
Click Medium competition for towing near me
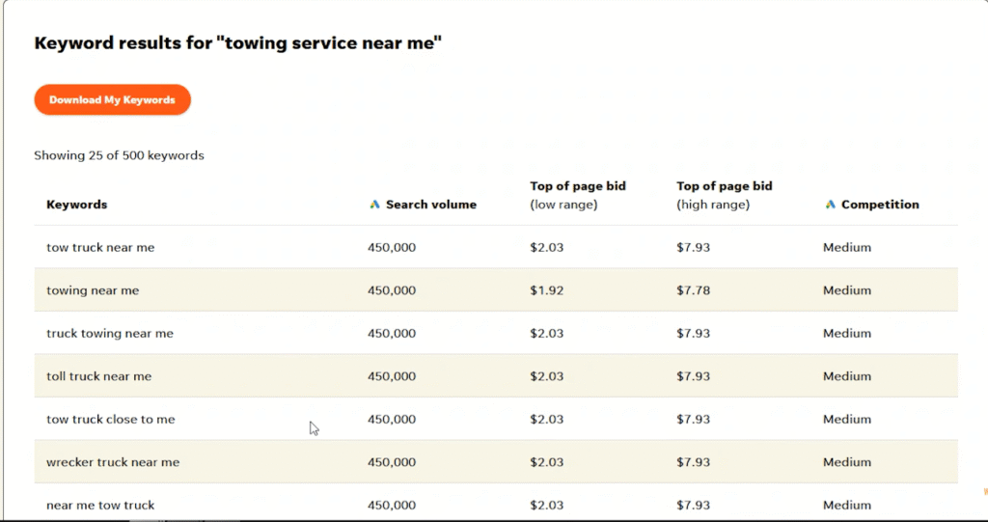pyautogui.click(x=847, y=290)
